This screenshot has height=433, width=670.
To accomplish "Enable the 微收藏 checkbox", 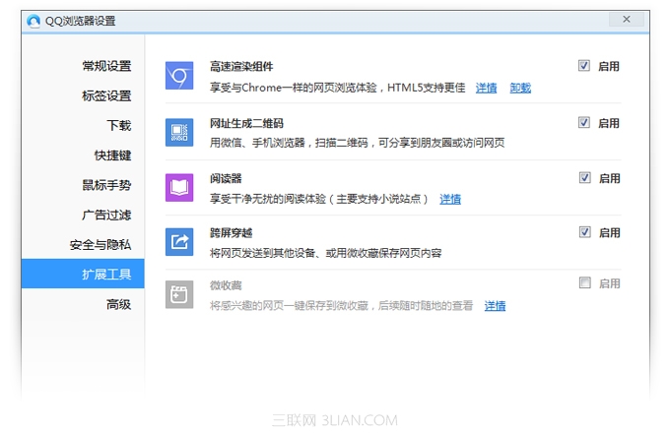I will click(x=584, y=282).
